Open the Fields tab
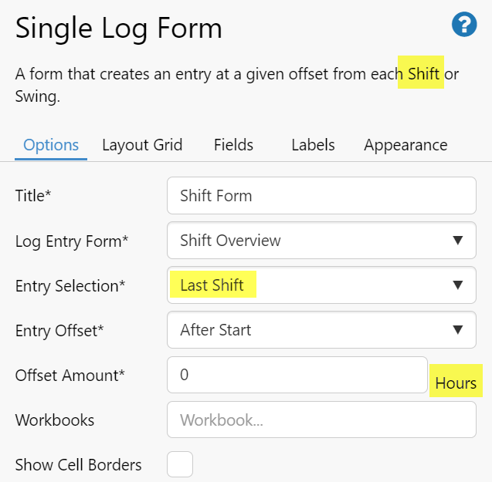Screen dimensions: 492x482 pos(233,145)
